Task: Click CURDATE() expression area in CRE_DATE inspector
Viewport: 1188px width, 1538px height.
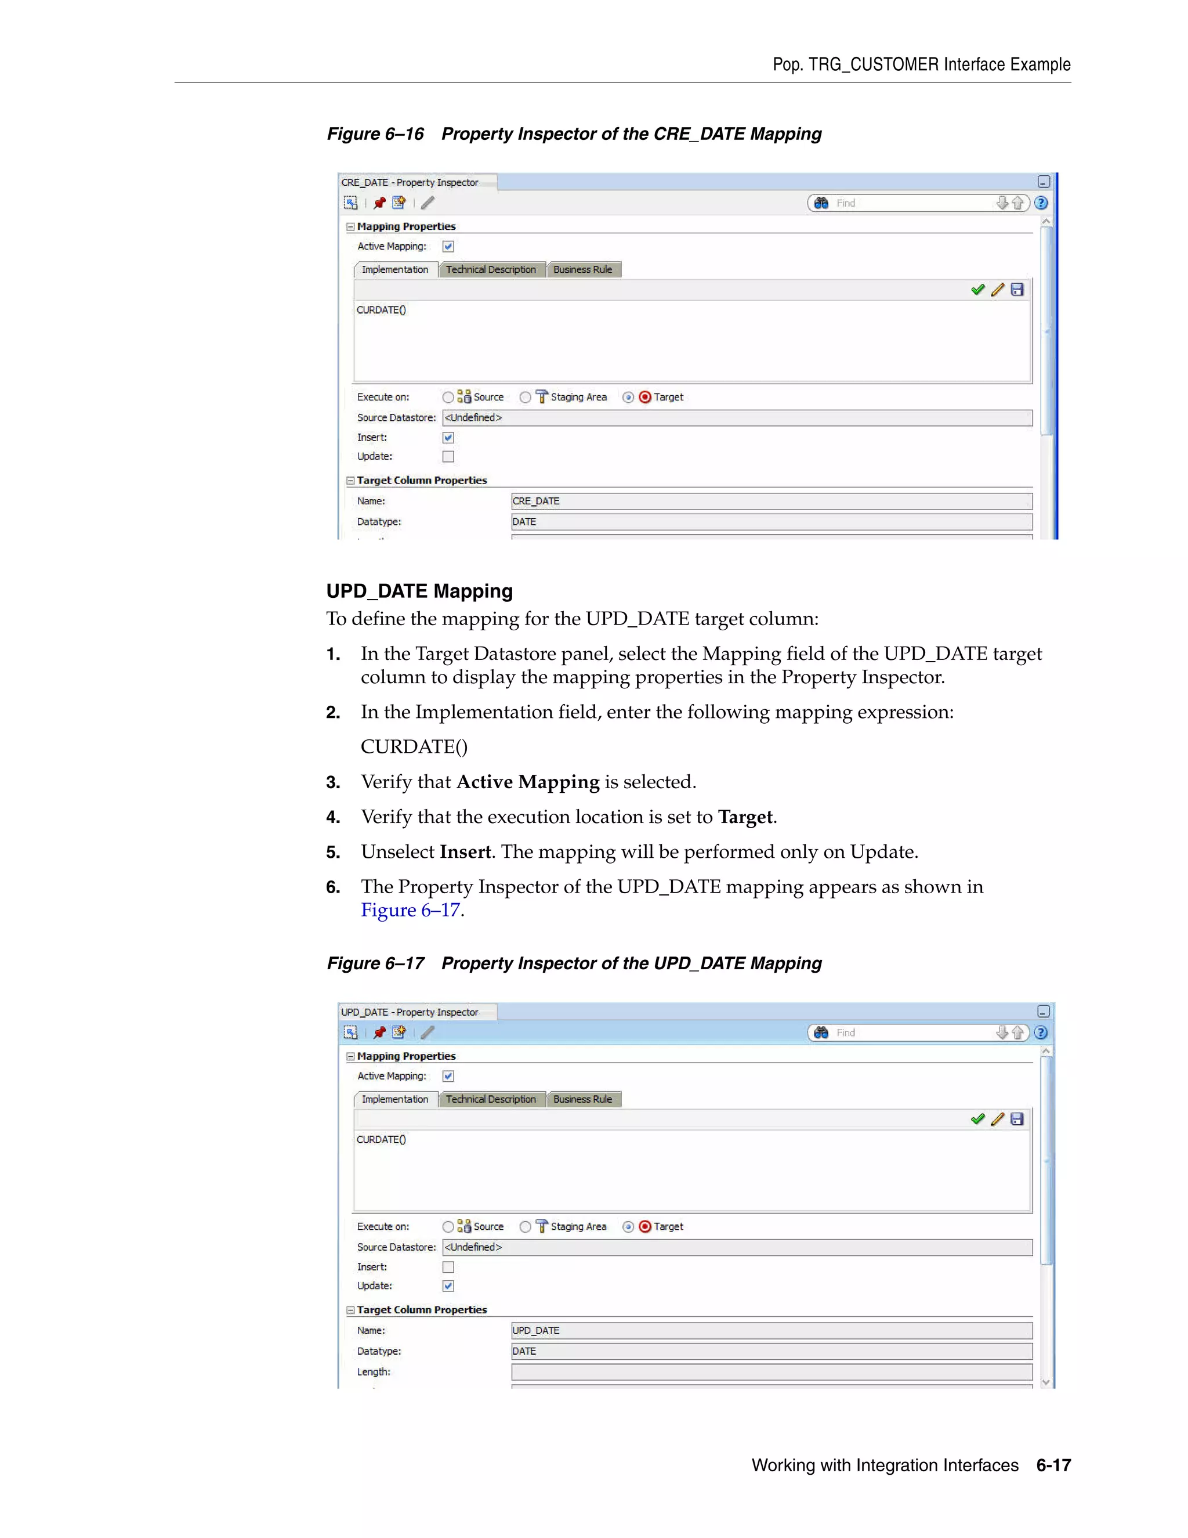Action: 693,341
